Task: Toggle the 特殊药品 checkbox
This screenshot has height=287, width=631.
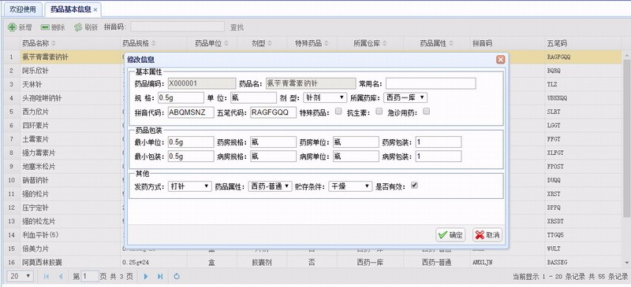Action: 338,111
